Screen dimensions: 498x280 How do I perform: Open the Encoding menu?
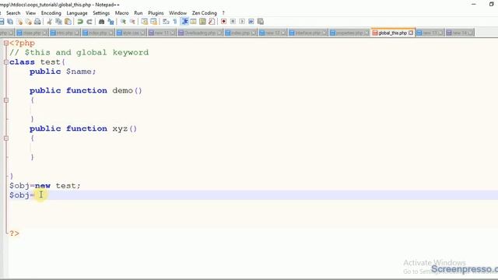(51, 13)
